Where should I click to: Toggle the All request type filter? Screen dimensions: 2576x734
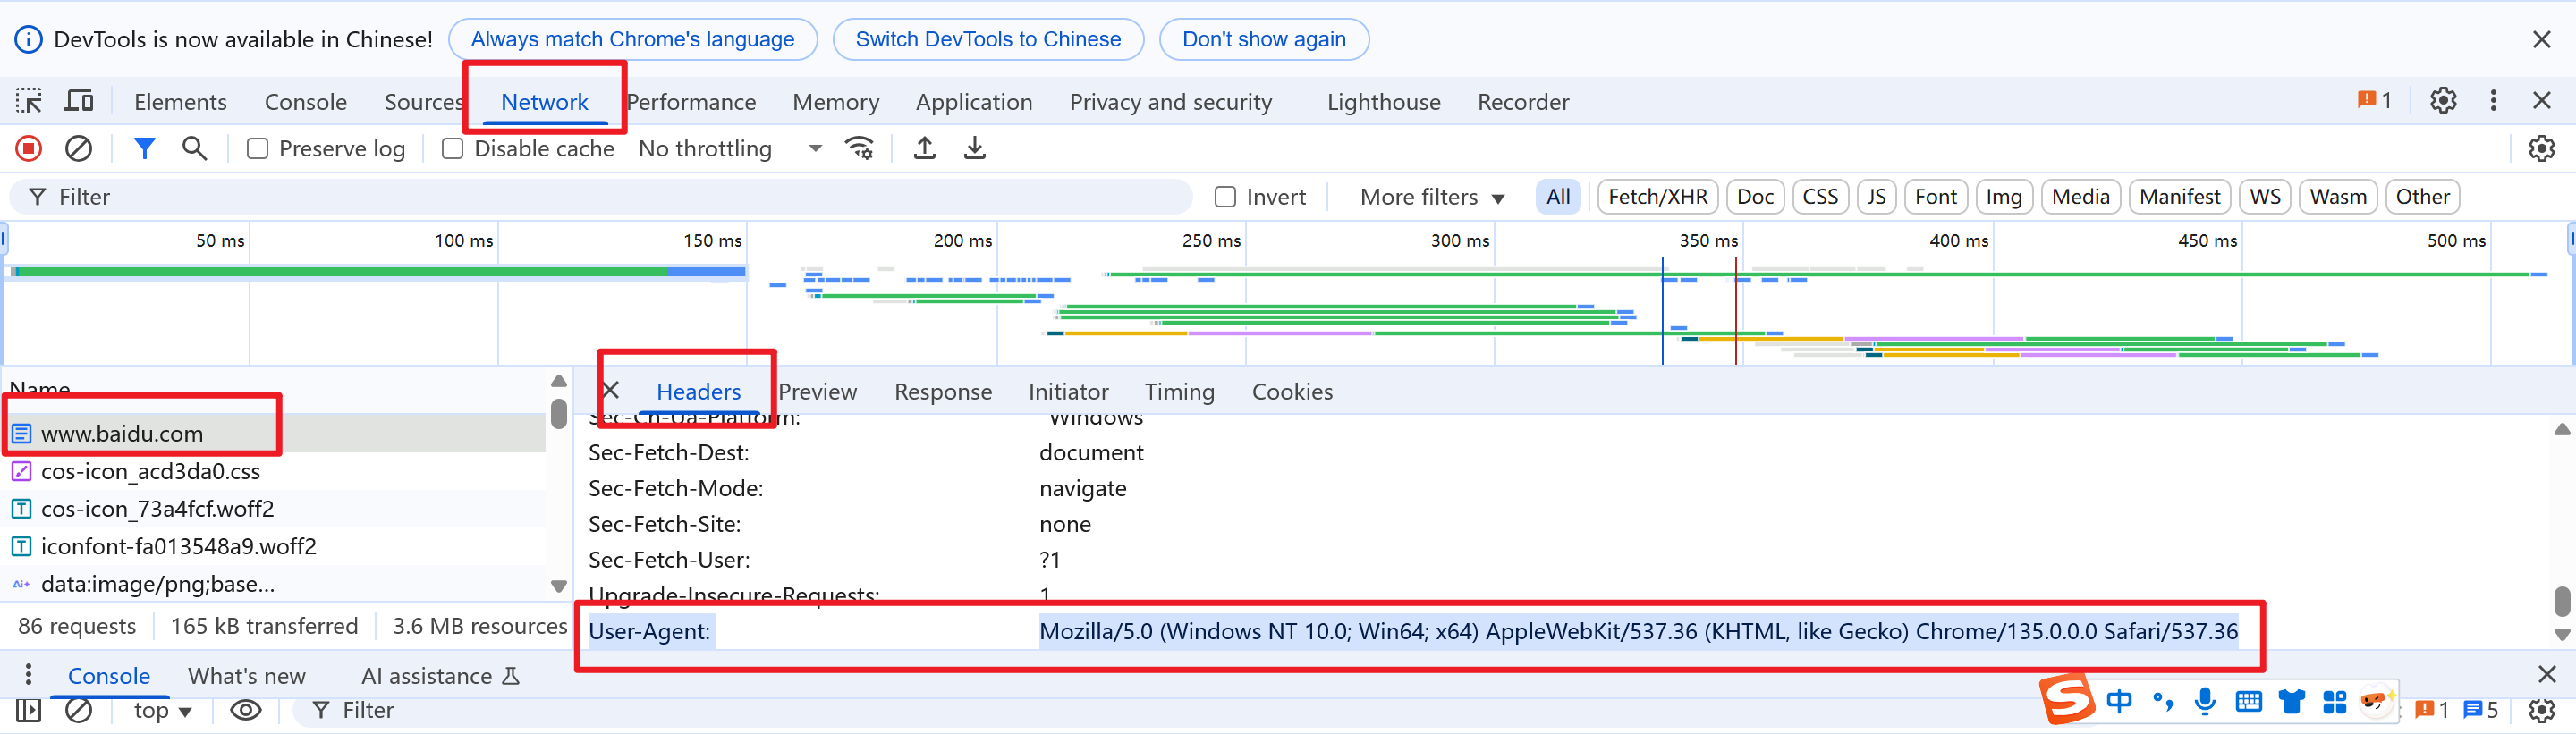point(1558,197)
